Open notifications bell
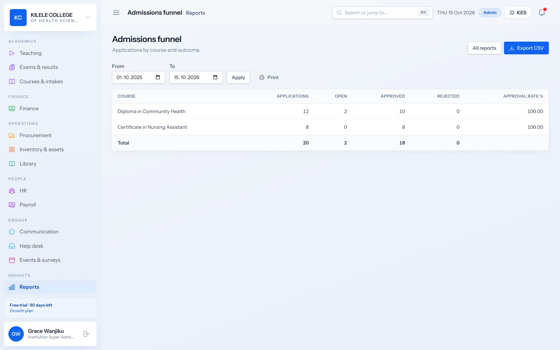 [542, 13]
